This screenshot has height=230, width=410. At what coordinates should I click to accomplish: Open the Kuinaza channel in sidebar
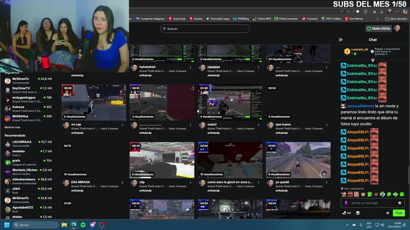28,109
